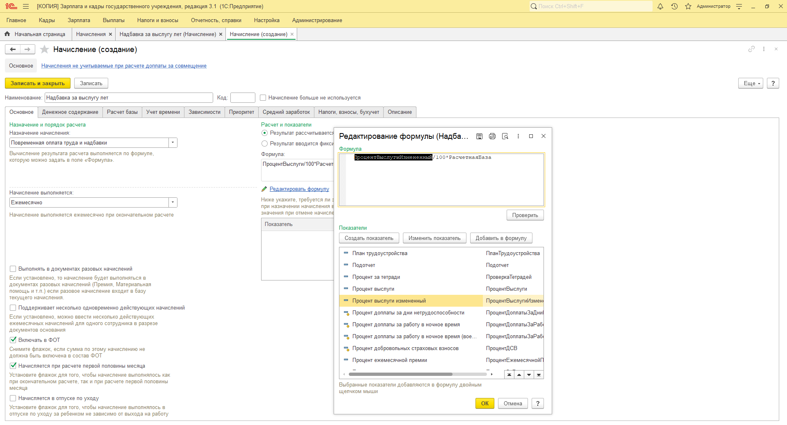Click Отмена button in formula dialog

tap(513, 403)
